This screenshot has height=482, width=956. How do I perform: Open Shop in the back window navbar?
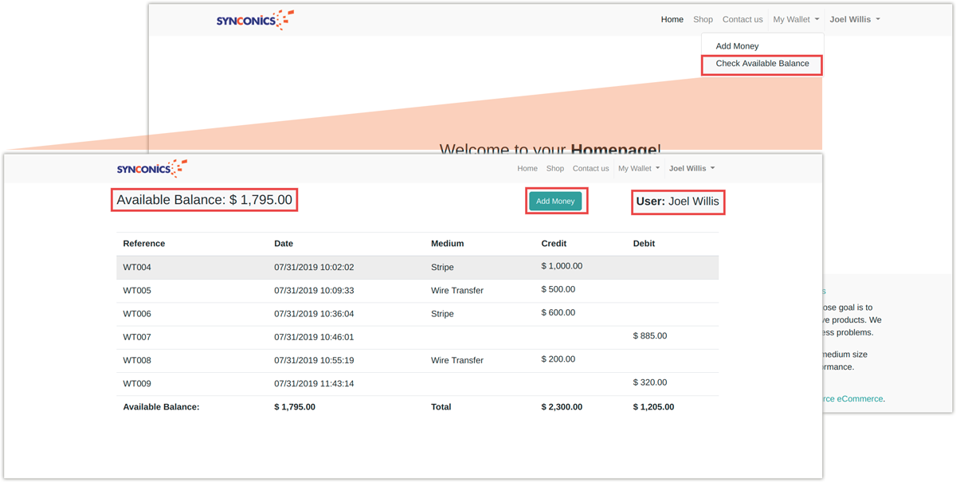(703, 20)
